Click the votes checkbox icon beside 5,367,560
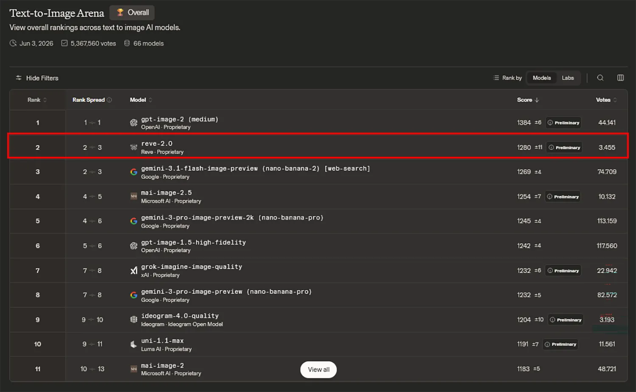 (x=64, y=43)
